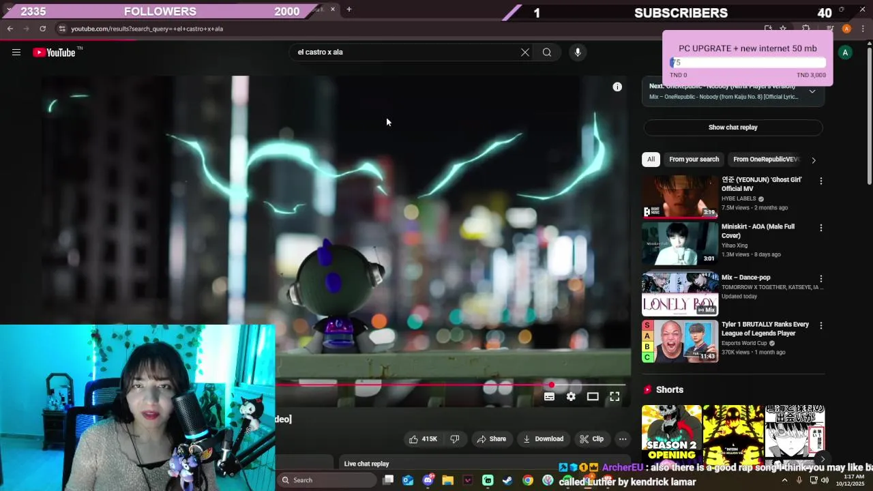873x491 pixels.
Task: View site information icon in address bar
Action: [62, 29]
